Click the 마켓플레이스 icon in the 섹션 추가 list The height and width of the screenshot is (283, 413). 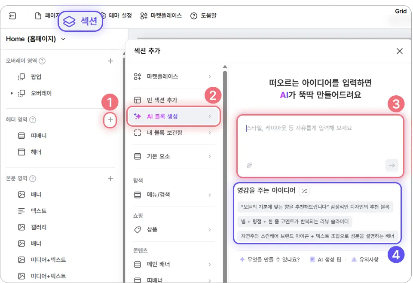click(138, 76)
